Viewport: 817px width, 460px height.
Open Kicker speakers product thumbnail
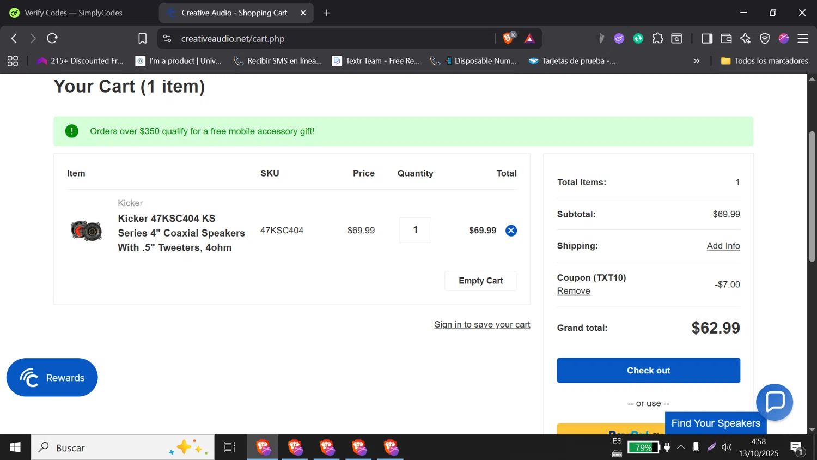(x=86, y=231)
